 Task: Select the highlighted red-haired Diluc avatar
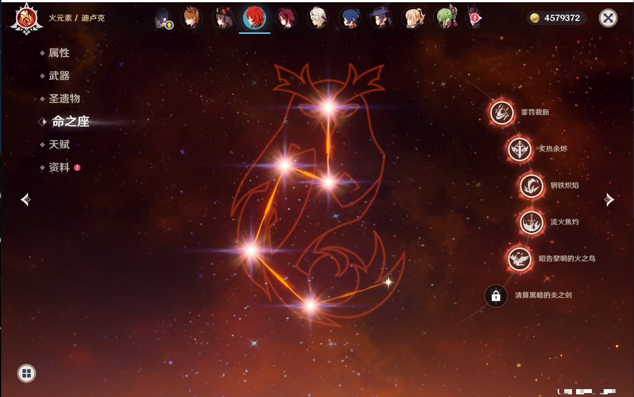[255, 18]
